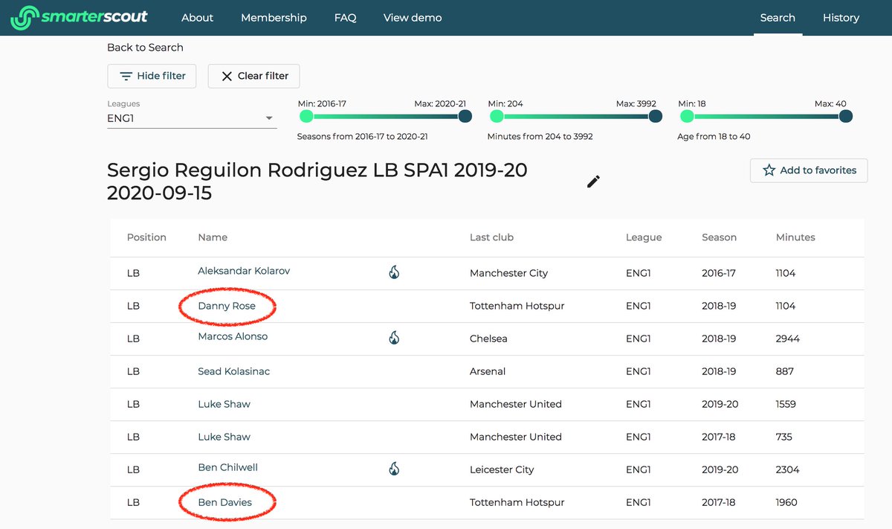Click the minutes maximum slider handle at 3992
This screenshot has height=529, width=892.
coord(655,116)
